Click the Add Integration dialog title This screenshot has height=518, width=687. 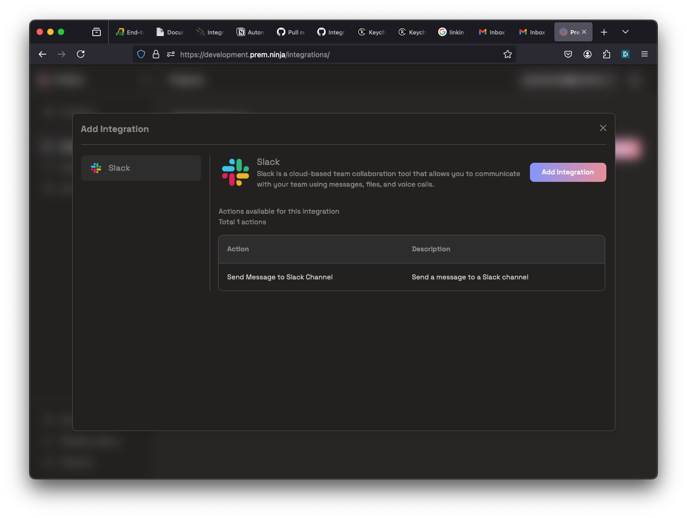coord(115,129)
